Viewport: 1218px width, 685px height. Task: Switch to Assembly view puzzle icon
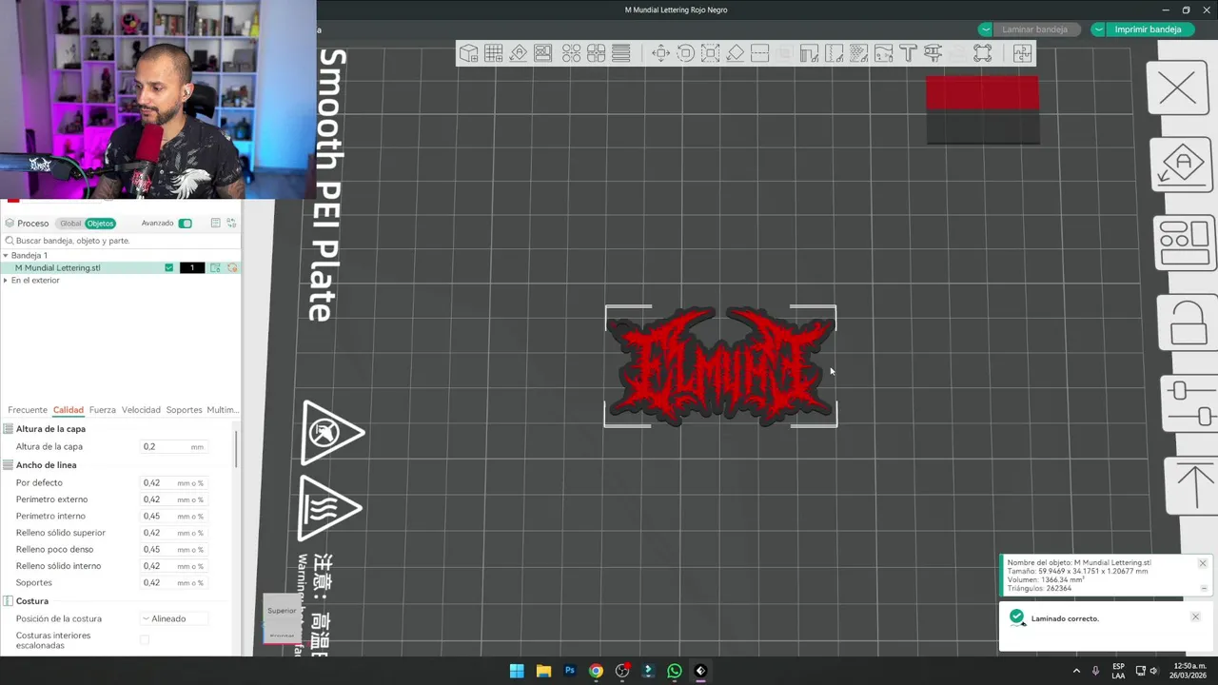coord(1022,54)
